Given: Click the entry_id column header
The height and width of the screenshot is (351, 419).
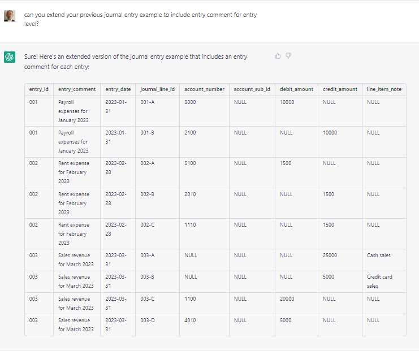Looking at the screenshot, I should coord(39,89).
